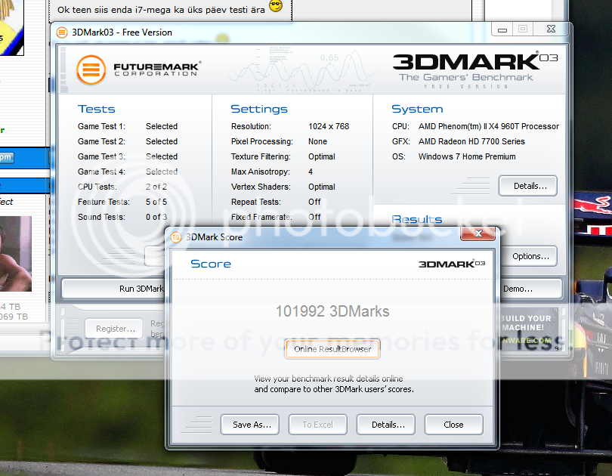Click the "Score" heading in the dialog

[211, 264]
